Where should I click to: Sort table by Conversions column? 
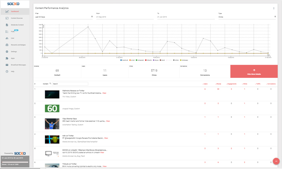coord(271,84)
